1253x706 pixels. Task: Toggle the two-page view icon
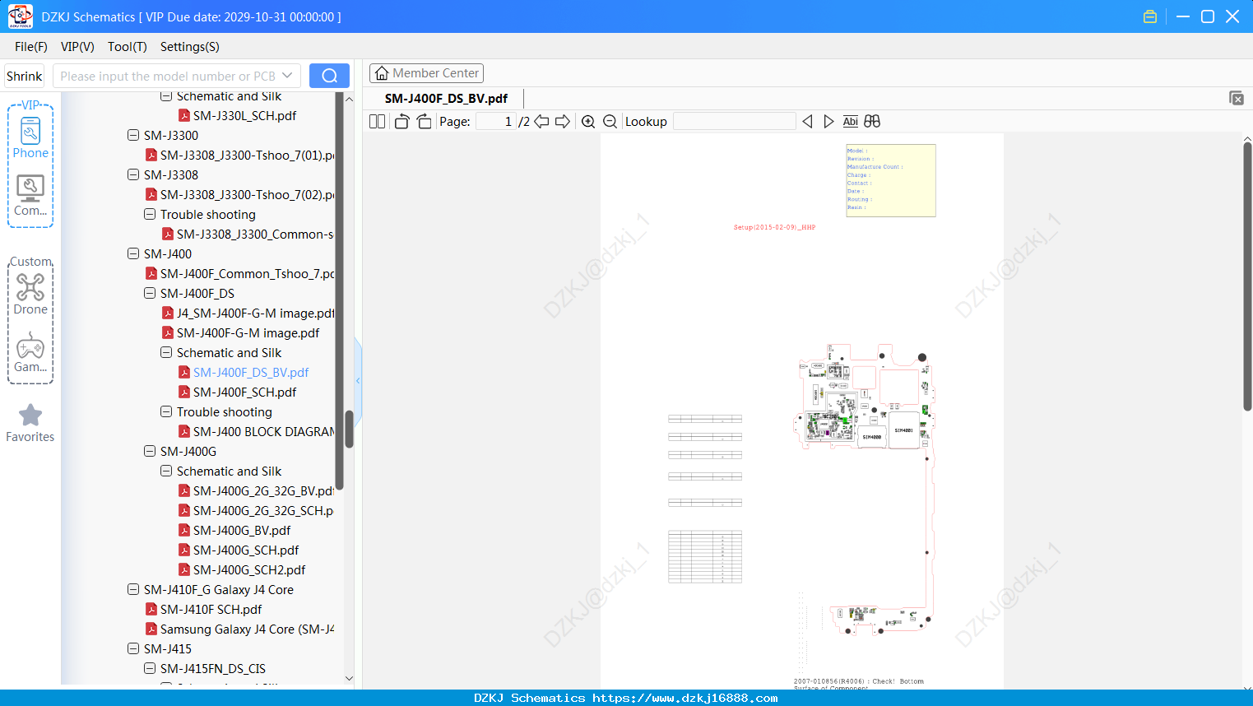[377, 122]
